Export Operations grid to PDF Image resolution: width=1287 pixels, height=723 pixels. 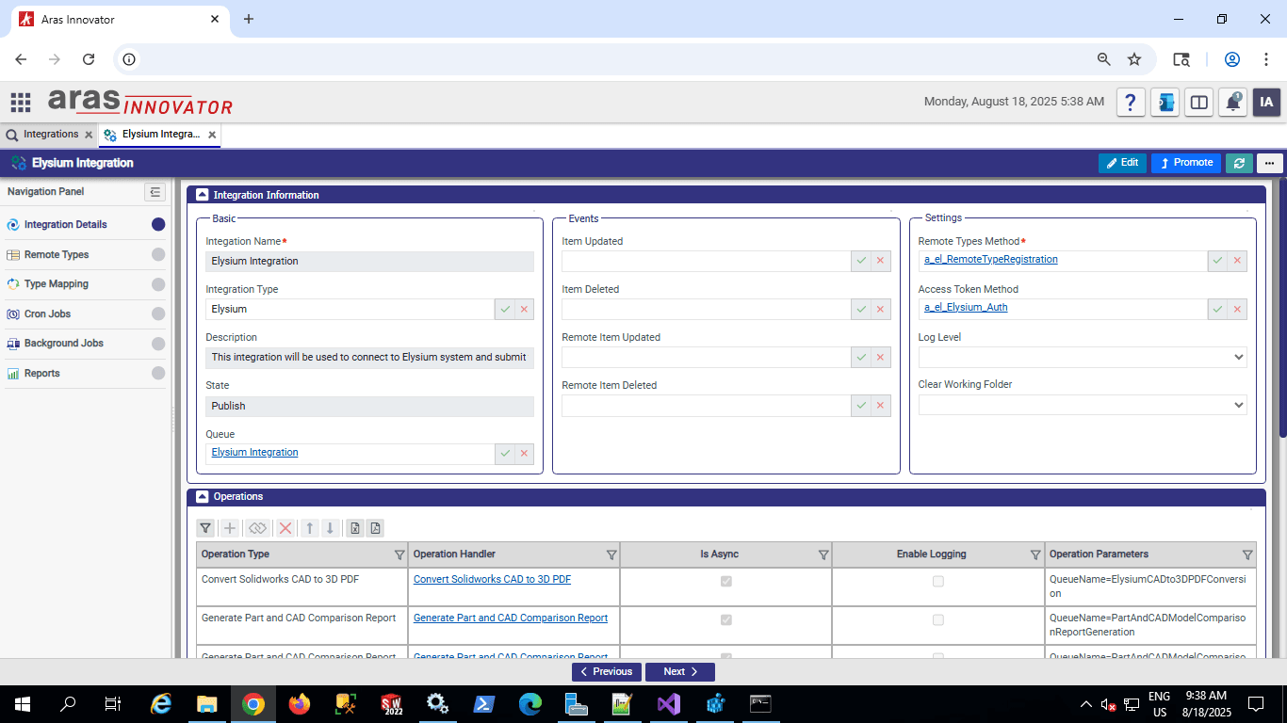(x=375, y=528)
